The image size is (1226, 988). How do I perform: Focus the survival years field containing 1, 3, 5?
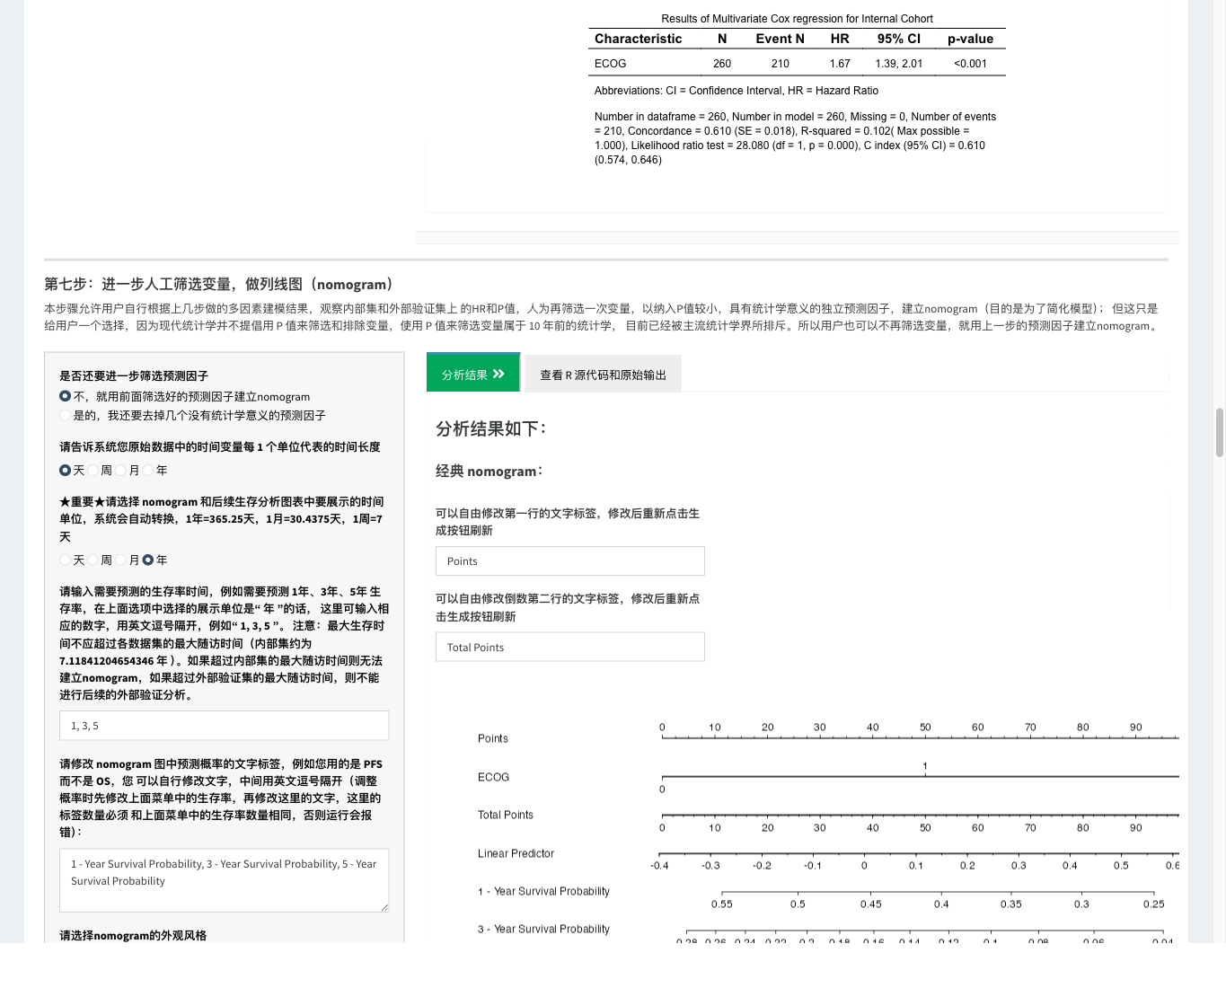pyautogui.click(x=225, y=726)
